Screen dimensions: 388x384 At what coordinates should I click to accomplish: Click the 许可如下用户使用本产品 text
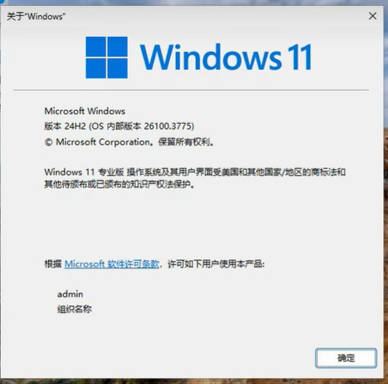point(215,264)
